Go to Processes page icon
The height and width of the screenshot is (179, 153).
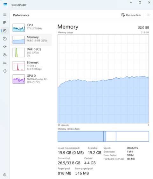pyautogui.click(x=5, y=23)
